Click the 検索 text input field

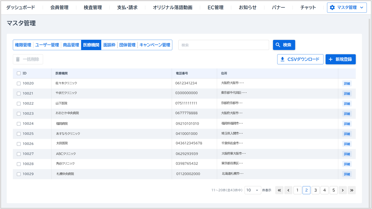coord(224,45)
